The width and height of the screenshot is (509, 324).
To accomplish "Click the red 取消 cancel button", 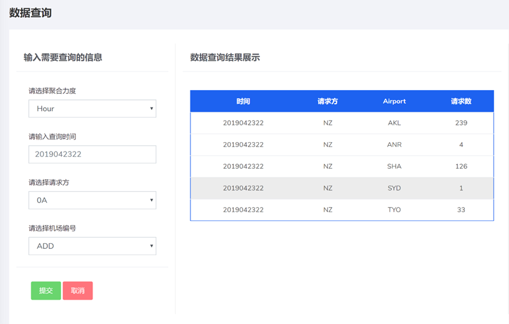I will click(78, 290).
